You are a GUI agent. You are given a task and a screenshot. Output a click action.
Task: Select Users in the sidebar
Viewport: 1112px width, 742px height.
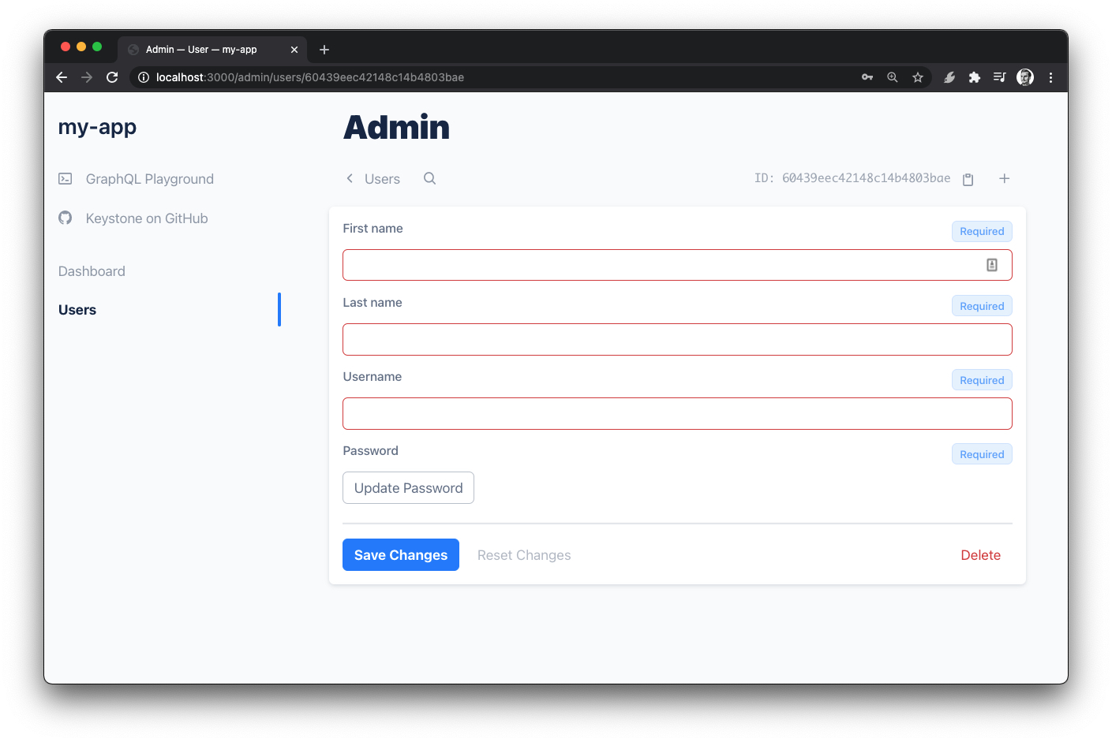77,310
